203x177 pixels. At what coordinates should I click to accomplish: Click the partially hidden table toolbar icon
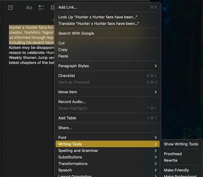(52, 7)
